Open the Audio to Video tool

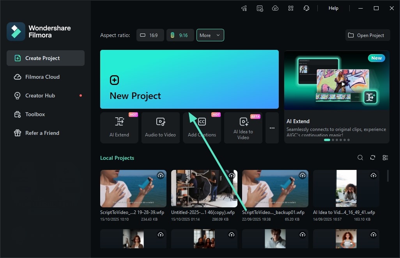pyautogui.click(x=160, y=128)
